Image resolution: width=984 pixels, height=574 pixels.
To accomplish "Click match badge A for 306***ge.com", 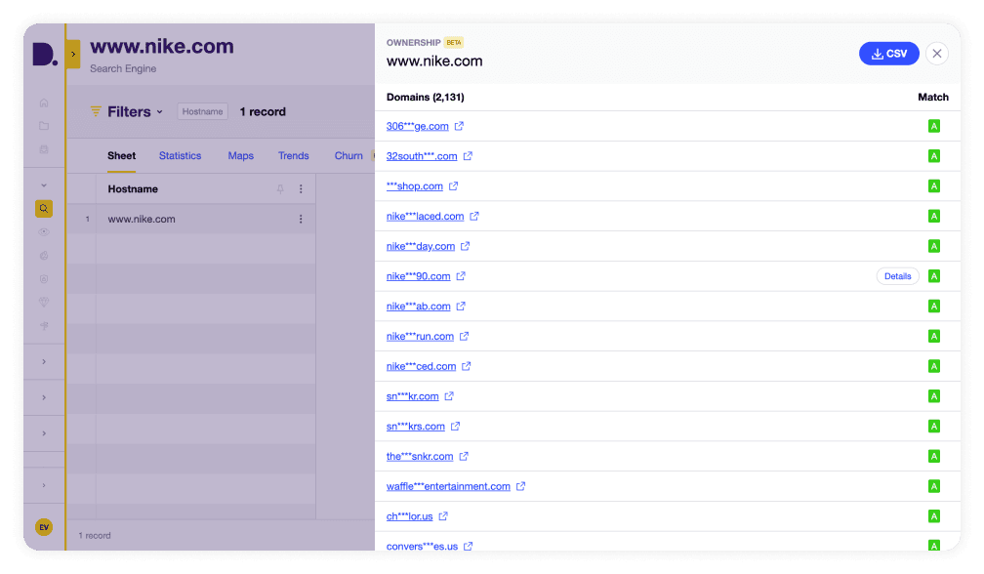I will 934,126.
